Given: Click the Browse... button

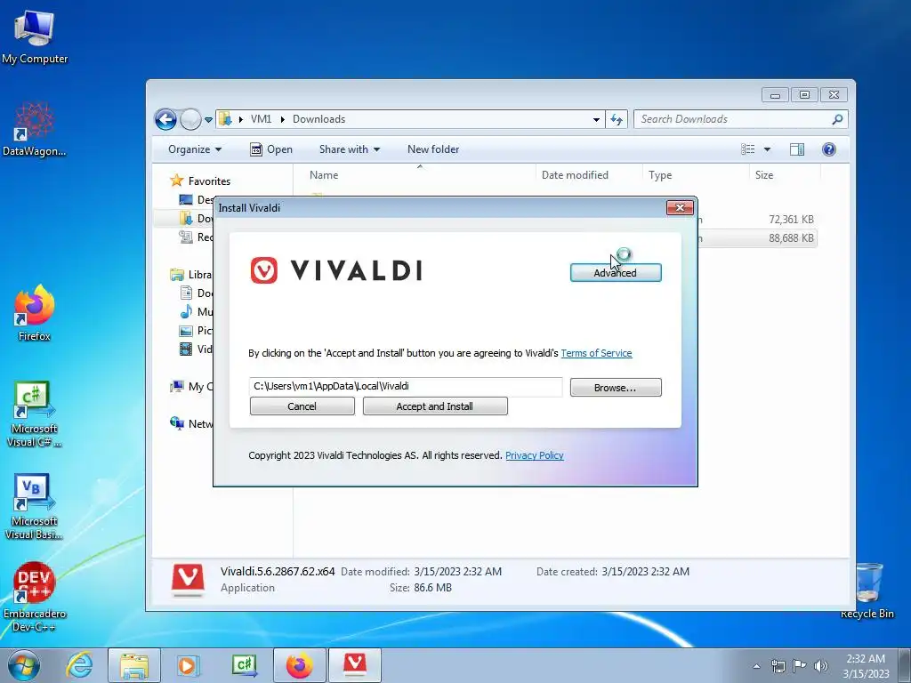Looking at the screenshot, I should point(616,388).
